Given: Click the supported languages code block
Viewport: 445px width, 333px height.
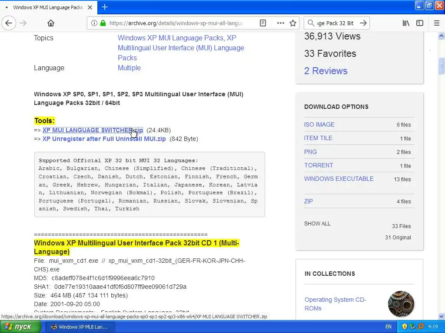Looking at the screenshot, I should coord(149,184).
